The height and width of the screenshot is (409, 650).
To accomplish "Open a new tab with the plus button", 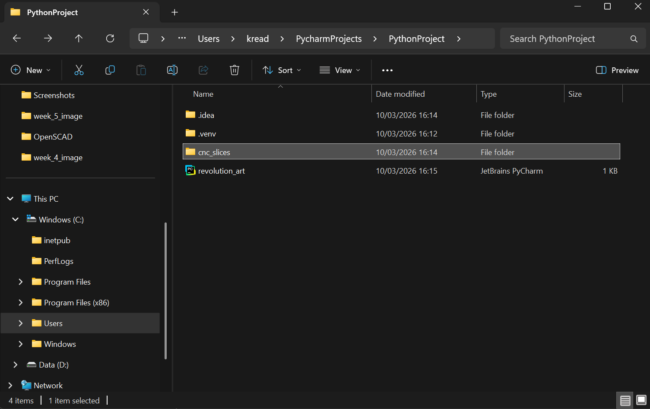I will pyautogui.click(x=174, y=12).
